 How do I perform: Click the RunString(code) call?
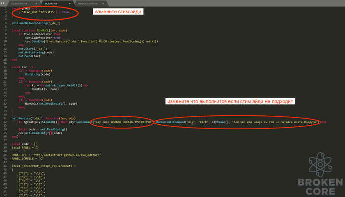pyautogui.click(x=38, y=74)
